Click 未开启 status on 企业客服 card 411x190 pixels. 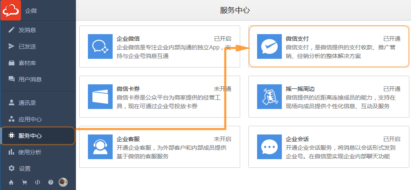pos(222,139)
